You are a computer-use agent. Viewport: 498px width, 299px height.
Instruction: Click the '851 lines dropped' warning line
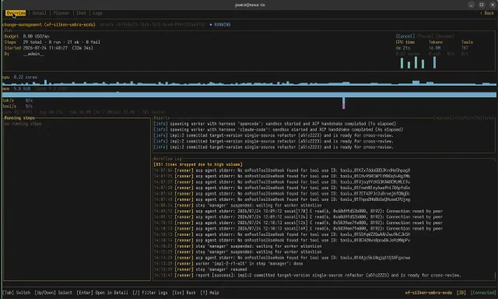[198, 164]
